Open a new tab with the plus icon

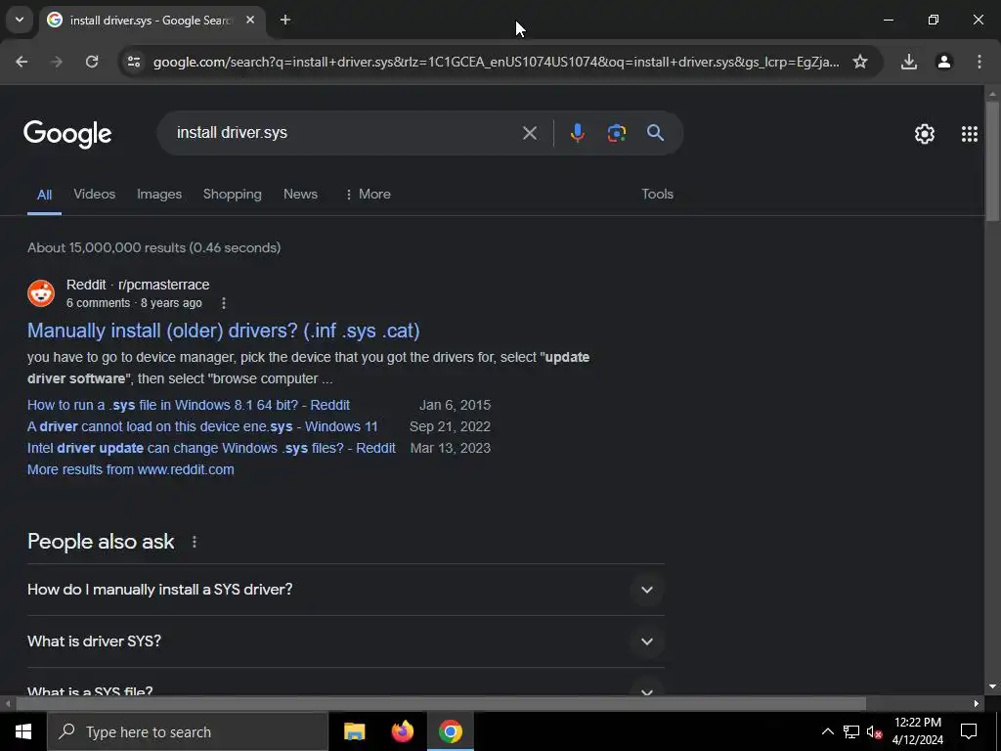click(285, 20)
